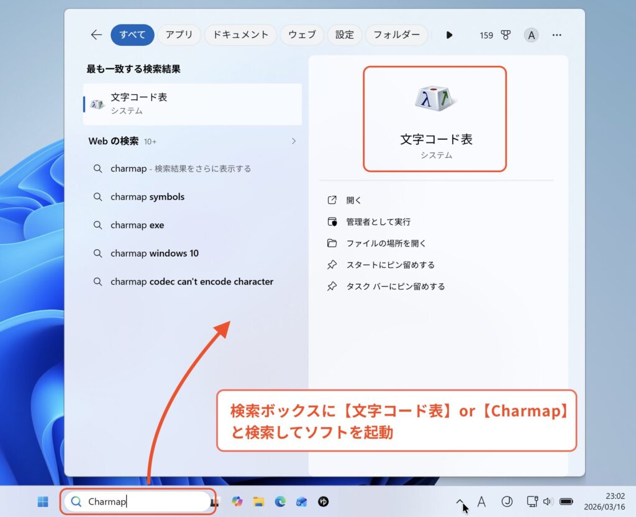
Task: Select the 文字コード表 best match result
Action: pos(193,104)
